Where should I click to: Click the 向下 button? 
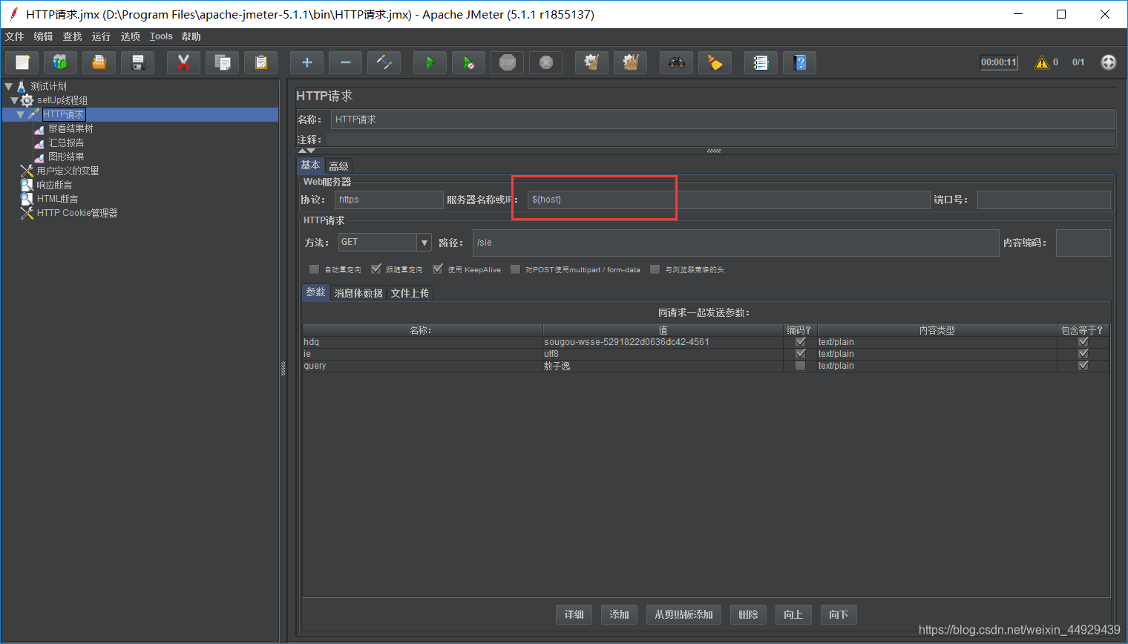839,614
